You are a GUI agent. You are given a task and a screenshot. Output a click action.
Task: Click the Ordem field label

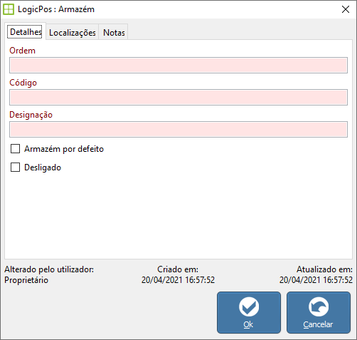point(22,51)
